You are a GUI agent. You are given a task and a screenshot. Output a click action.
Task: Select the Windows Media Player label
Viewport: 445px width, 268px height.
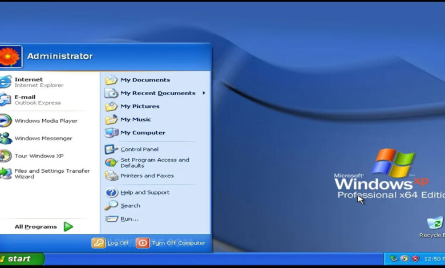click(x=46, y=121)
